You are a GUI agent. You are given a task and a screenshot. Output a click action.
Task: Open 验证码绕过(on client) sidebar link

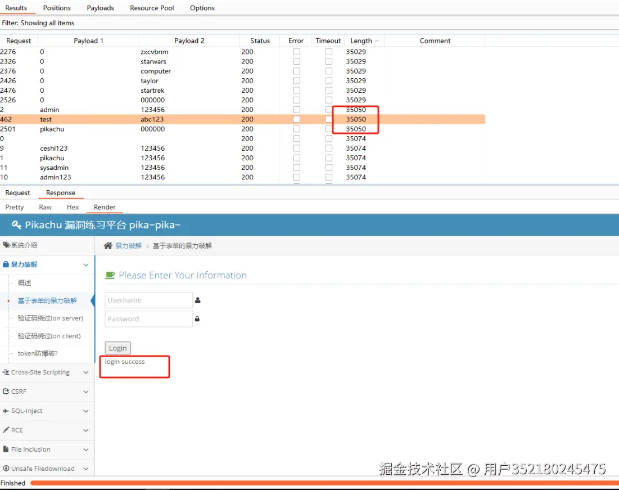coord(49,336)
